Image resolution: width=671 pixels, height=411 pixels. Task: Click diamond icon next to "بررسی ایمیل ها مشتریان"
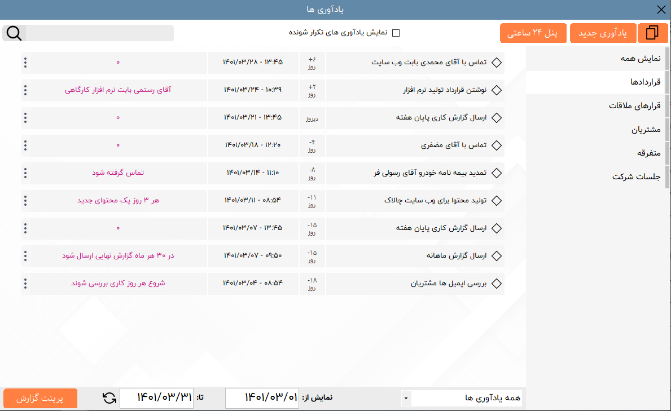pyautogui.click(x=497, y=284)
